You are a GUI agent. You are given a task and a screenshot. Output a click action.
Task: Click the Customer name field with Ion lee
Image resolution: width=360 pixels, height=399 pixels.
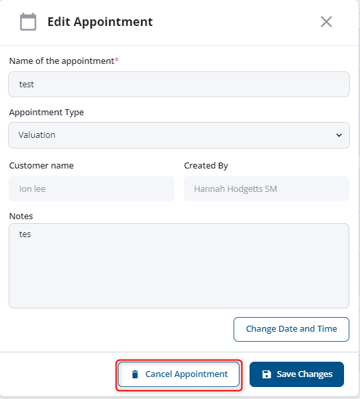(92, 189)
